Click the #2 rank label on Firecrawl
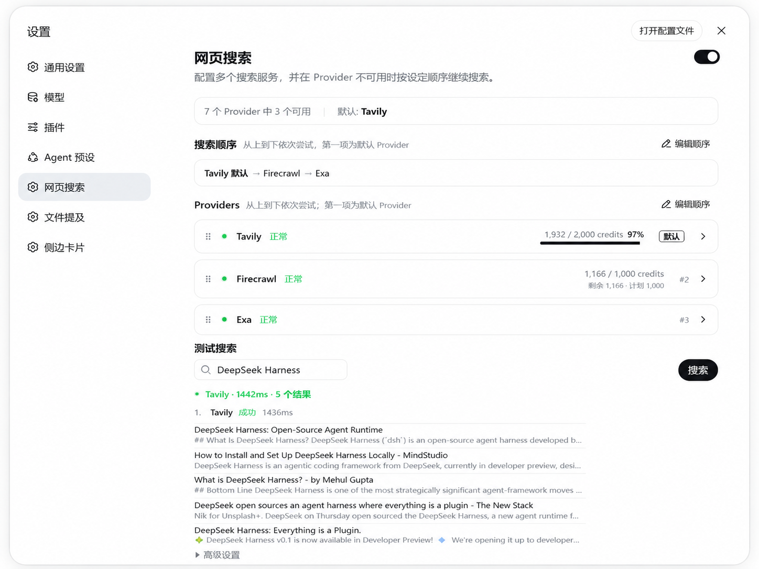 (x=684, y=279)
